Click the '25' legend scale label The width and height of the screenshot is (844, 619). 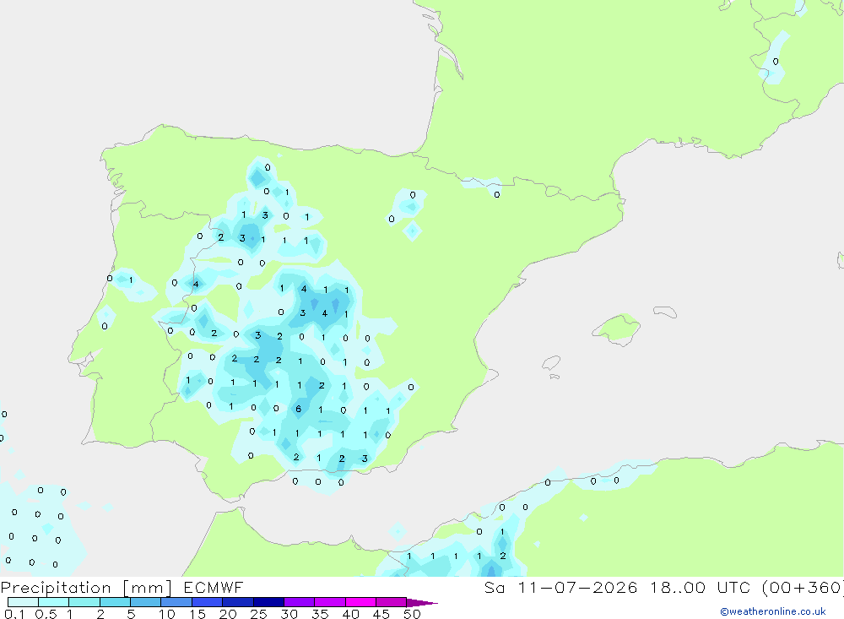[258, 614]
